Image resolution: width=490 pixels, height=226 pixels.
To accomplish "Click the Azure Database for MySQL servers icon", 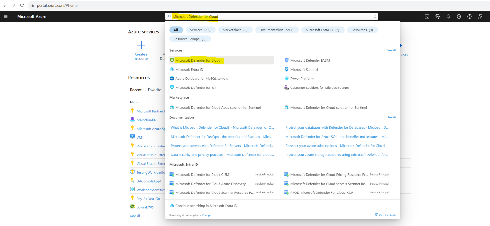I will click(172, 78).
